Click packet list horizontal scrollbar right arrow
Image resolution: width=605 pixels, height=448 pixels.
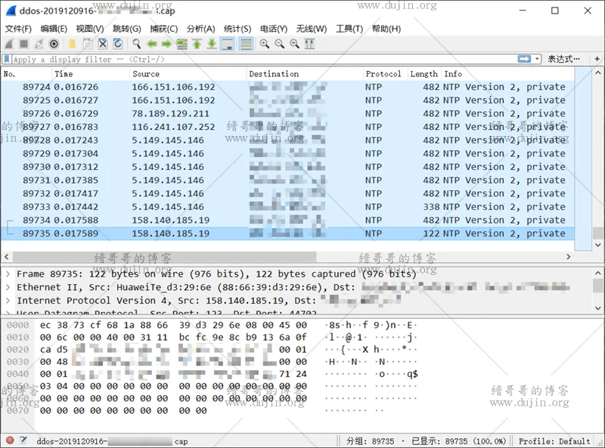coord(569,257)
